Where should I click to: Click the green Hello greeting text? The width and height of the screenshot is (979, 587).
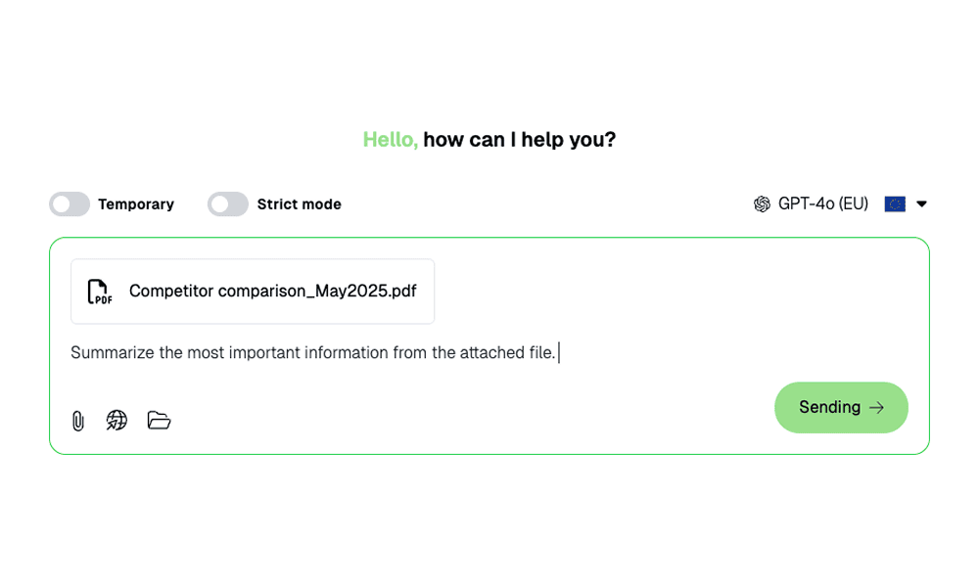(x=389, y=139)
